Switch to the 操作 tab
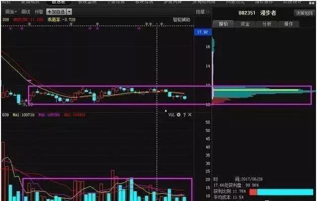317x201 pixels. click(x=288, y=24)
